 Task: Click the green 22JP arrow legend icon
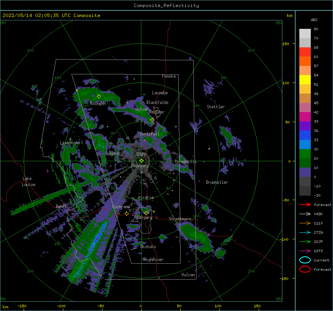[x=305, y=241]
